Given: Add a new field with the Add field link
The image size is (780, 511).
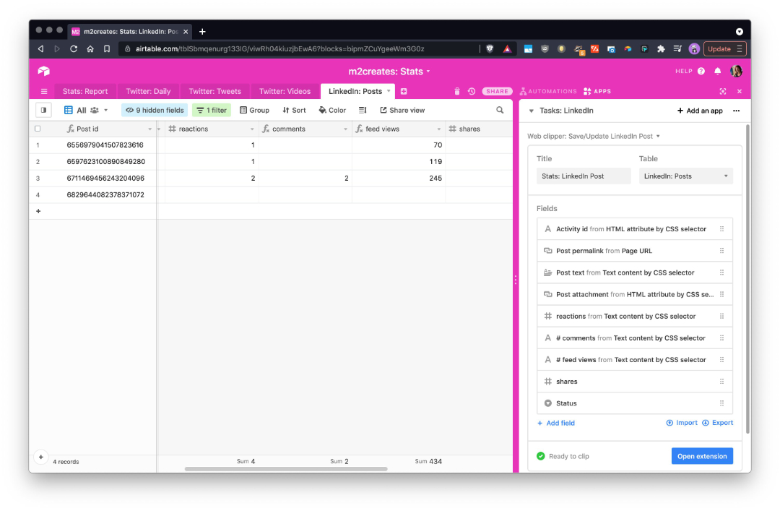Looking at the screenshot, I should click(x=556, y=422).
